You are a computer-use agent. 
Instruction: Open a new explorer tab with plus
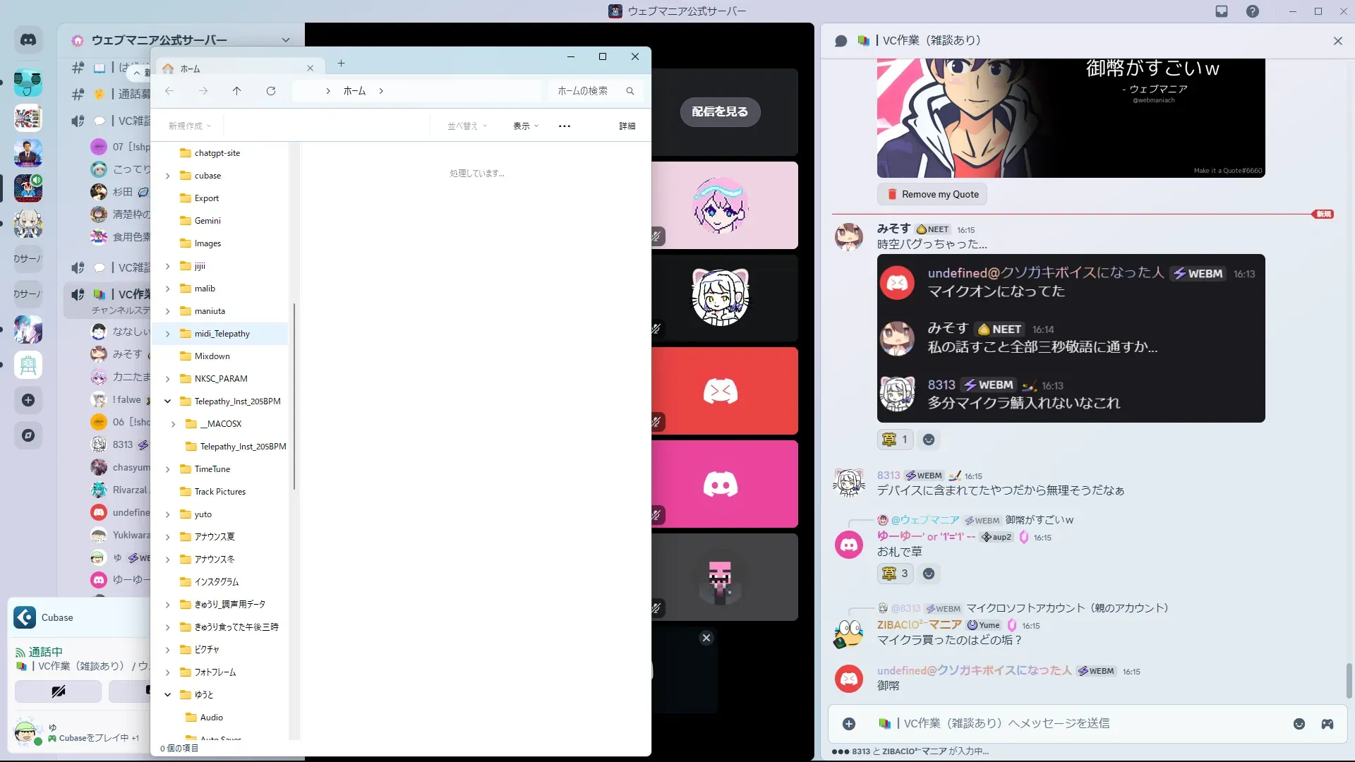pyautogui.click(x=341, y=64)
